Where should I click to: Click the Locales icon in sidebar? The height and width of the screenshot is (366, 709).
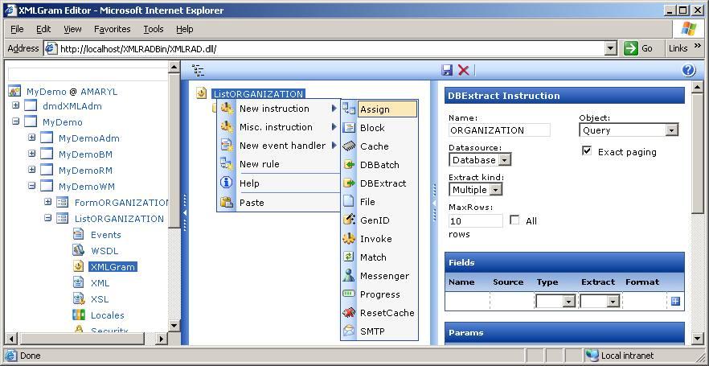tap(79, 315)
